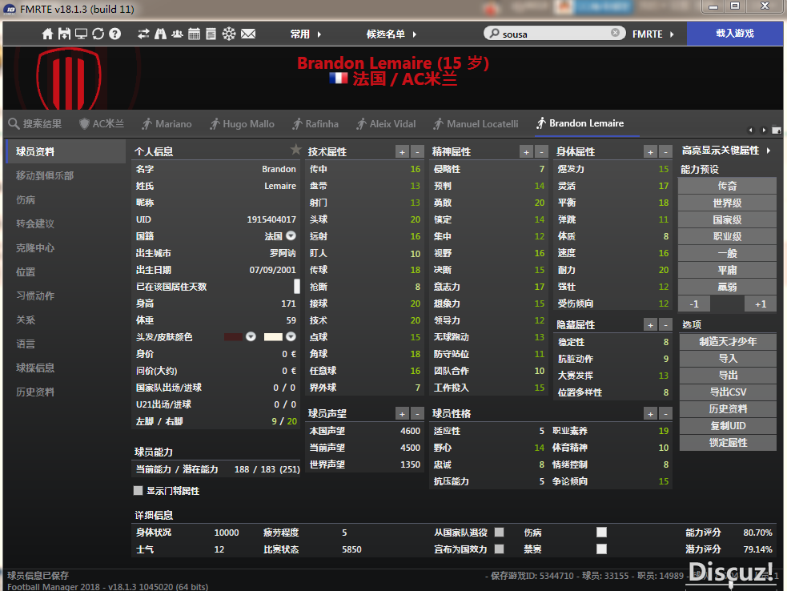Apply the 世界级 ability preset
Screen dimensions: 787x591
click(727, 203)
